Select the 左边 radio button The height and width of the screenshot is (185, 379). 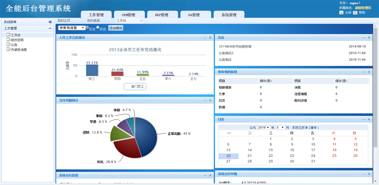[x=87, y=27]
